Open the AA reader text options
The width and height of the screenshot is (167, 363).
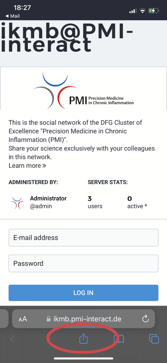coord(23,319)
